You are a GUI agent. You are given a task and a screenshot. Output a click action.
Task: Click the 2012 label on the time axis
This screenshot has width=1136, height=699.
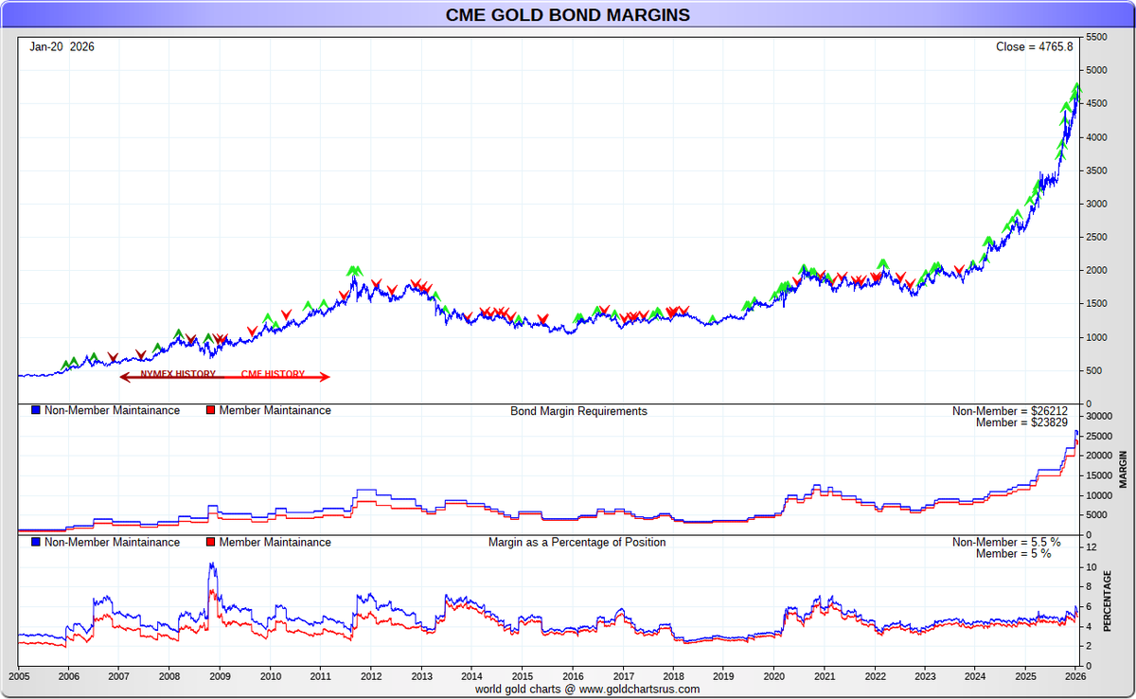371,676
